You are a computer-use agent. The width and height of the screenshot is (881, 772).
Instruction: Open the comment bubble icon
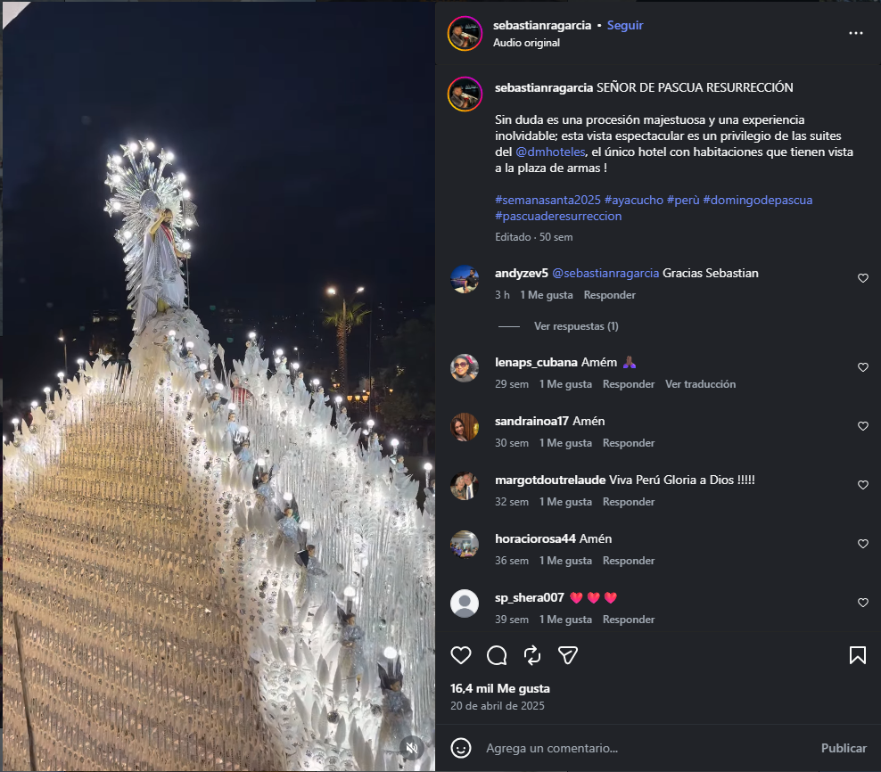pos(497,655)
